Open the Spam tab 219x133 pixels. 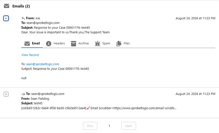click(x=102, y=43)
